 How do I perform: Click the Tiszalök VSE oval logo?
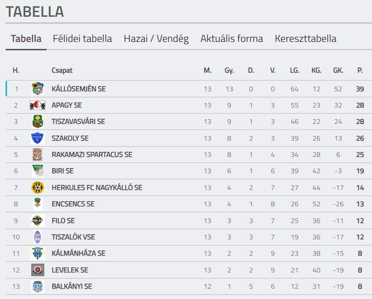(37, 237)
